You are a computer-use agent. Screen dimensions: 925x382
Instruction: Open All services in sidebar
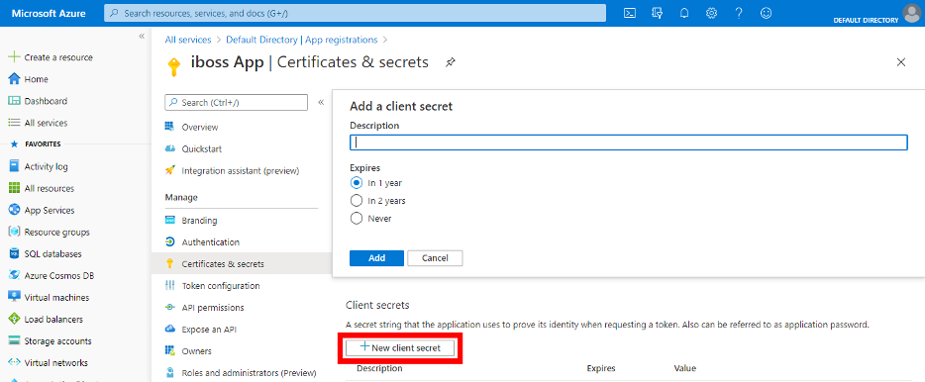(x=38, y=123)
